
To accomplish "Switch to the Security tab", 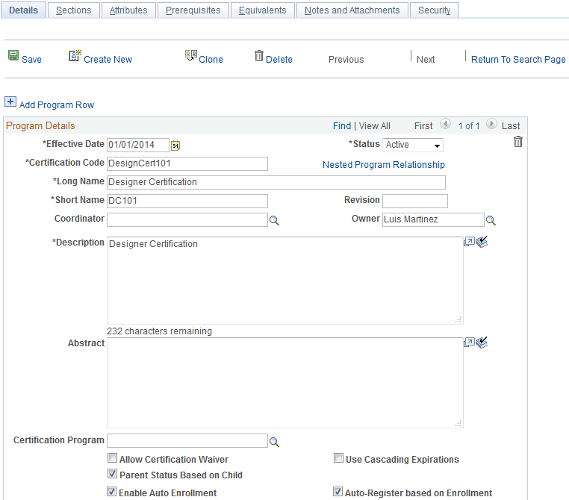I will (434, 10).
